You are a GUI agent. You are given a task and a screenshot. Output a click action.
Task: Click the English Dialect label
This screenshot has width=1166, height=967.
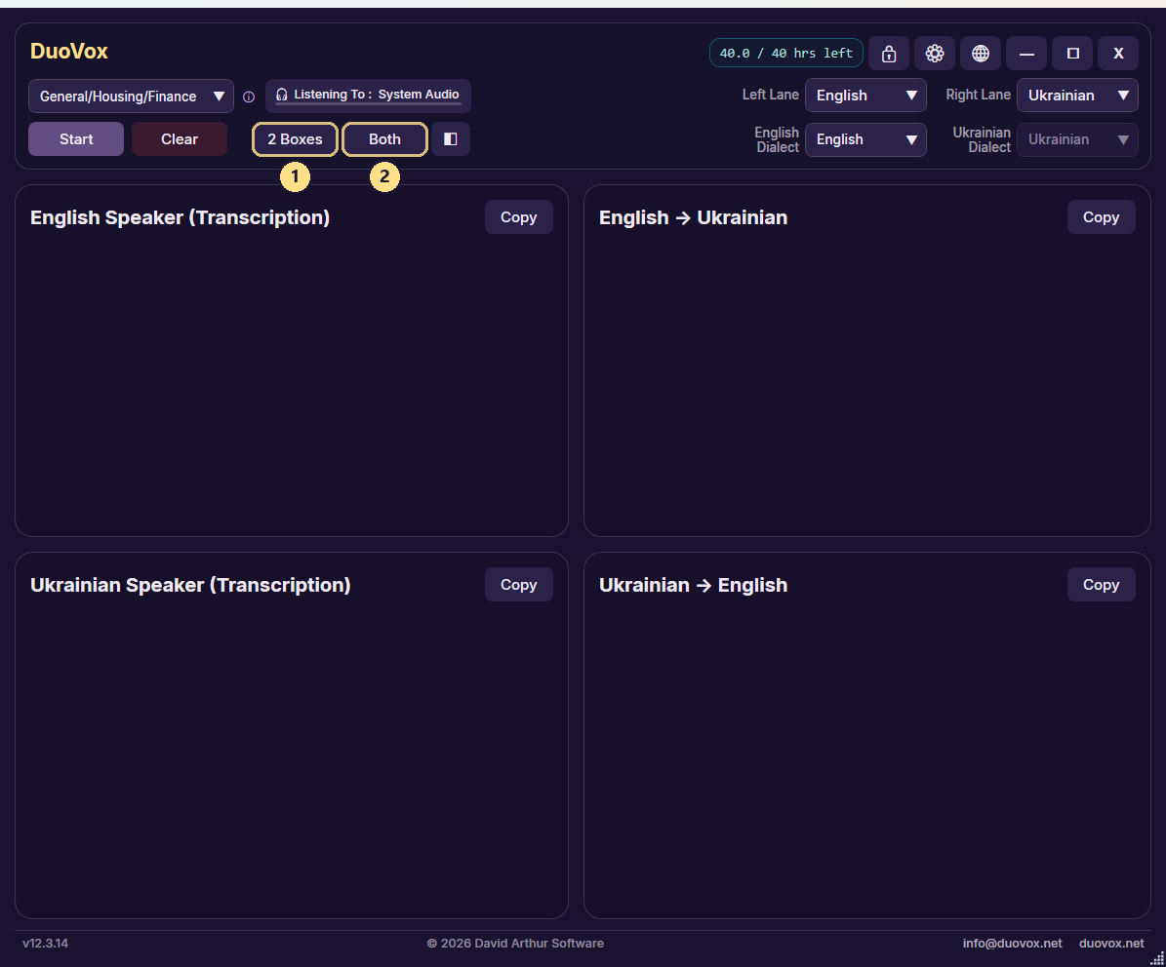click(x=777, y=139)
